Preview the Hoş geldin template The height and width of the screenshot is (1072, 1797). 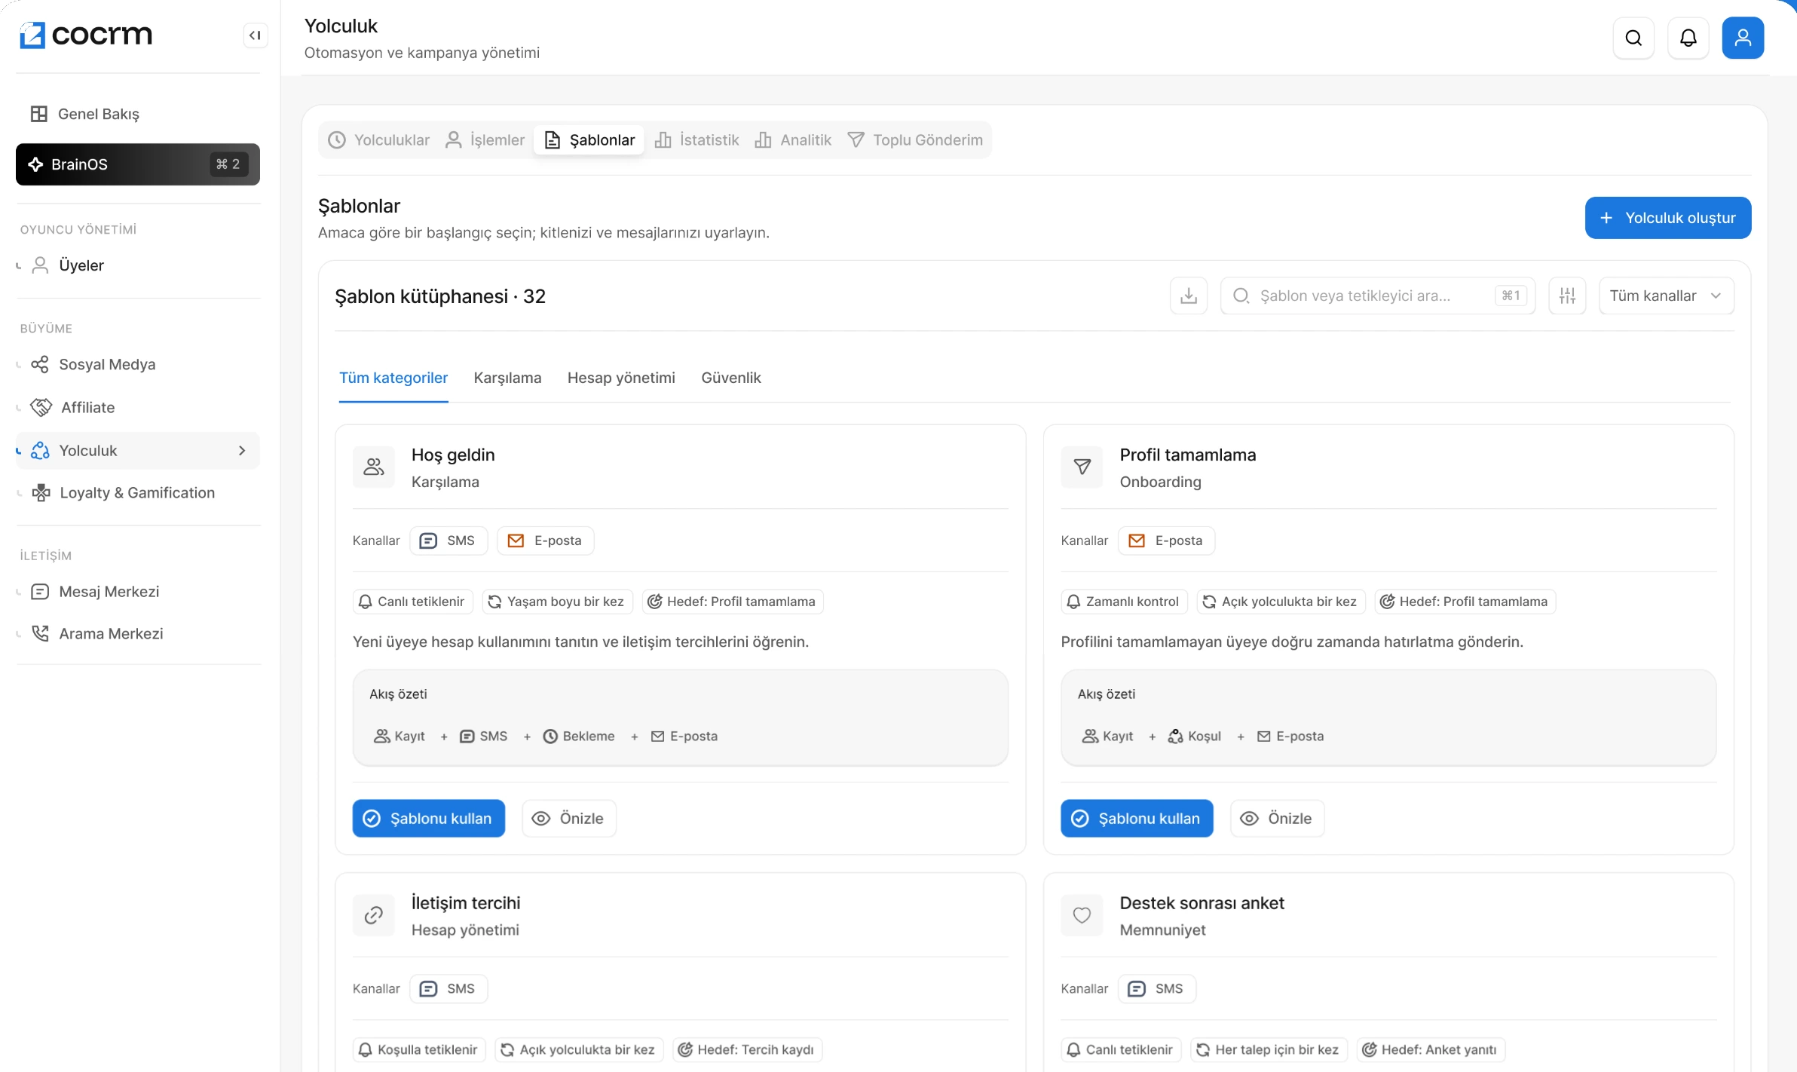569,819
